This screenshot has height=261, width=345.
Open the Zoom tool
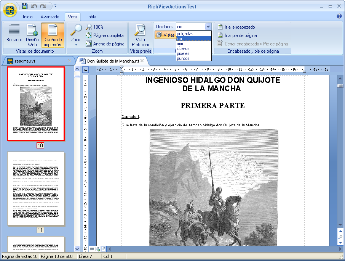pos(76,34)
